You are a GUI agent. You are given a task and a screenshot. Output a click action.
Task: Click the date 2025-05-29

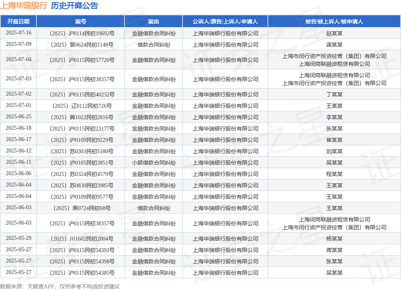pyautogui.click(x=18, y=238)
